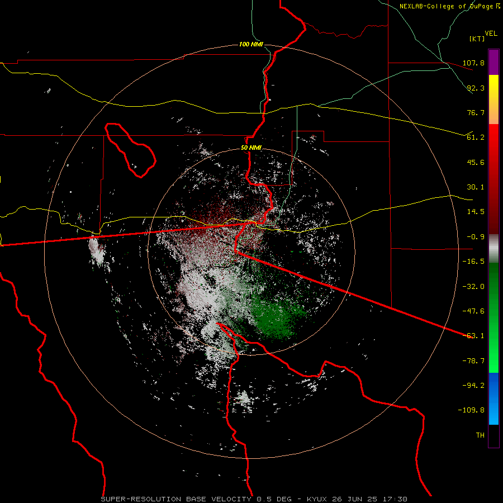
Task: Click the 30.1 scale value
Action: click(476, 187)
